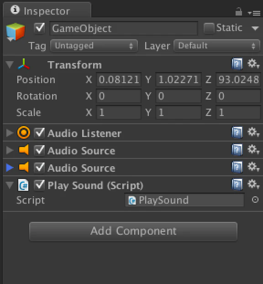
Task: Click the GameObject cube icon selector
Action: [16, 32]
